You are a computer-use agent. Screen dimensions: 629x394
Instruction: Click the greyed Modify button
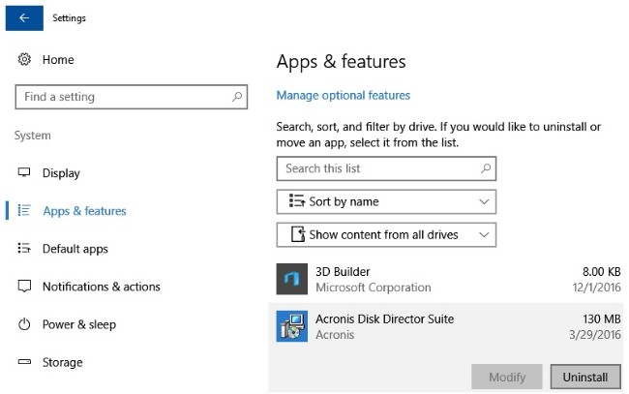[507, 377]
